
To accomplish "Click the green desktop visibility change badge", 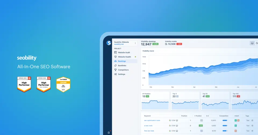I will (x=155, y=44).
